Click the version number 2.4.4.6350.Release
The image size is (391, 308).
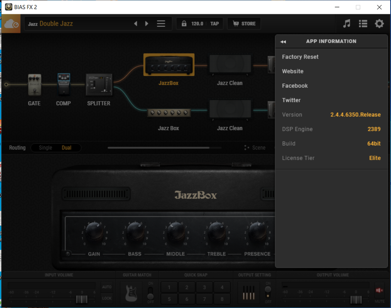356,114
